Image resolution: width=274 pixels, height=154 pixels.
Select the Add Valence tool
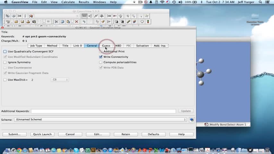point(109,16)
